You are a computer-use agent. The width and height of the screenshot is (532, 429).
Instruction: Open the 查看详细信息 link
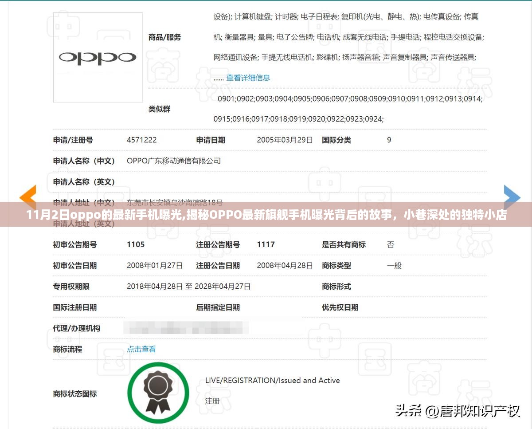click(248, 78)
